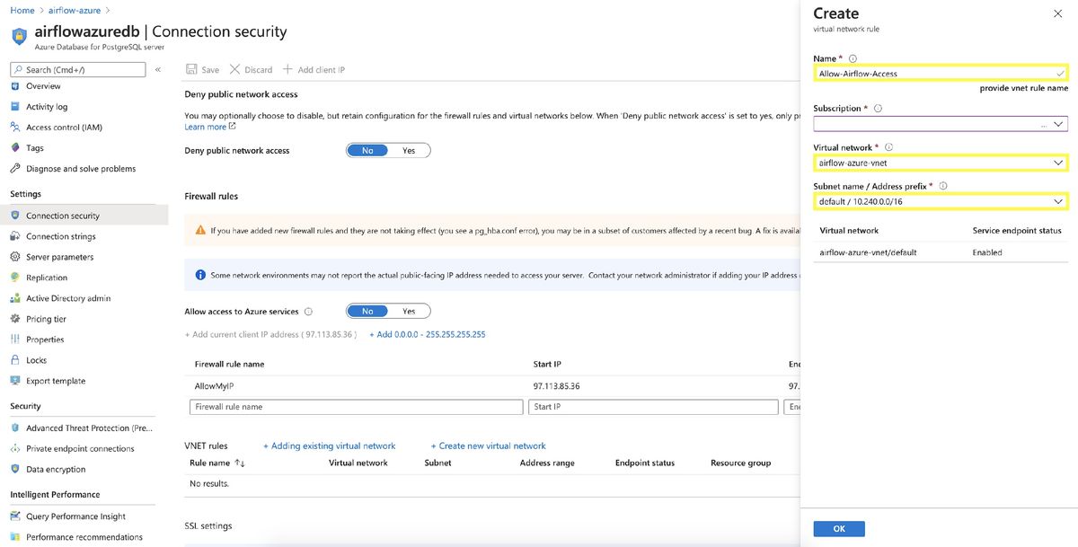Click info icon beside Subscription label
Viewport: 1078px width, 547px height.
tap(878, 109)
